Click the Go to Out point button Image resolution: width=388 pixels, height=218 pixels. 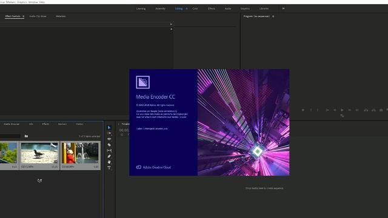(x=357, y=110)
